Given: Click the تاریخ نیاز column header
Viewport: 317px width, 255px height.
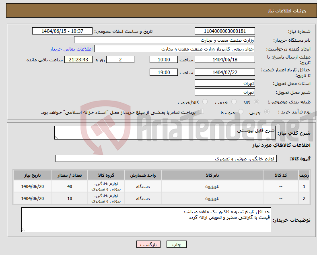Looking at the screenshot, I should coord(33,175).
